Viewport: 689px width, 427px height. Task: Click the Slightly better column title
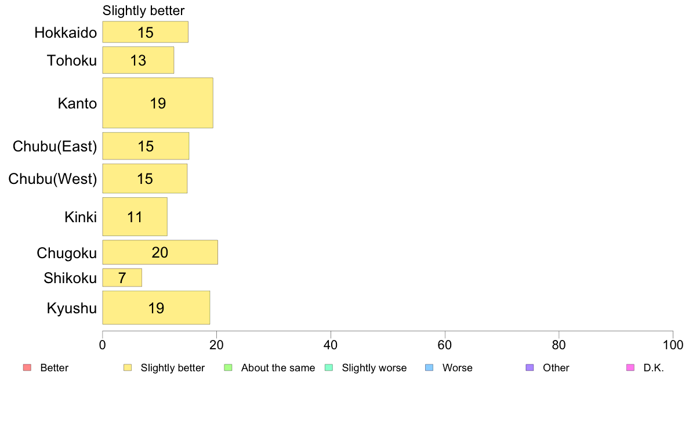click(x=144, y=10)
